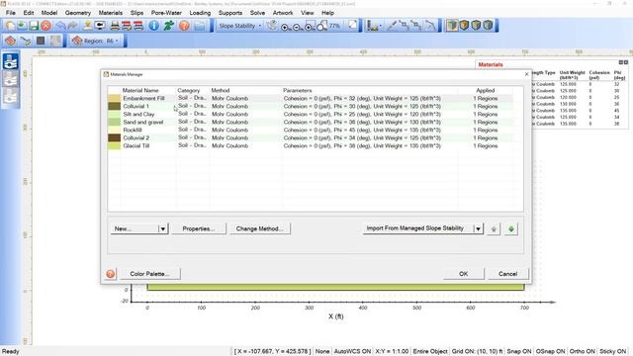This screenshot has height=356, width=633.
Task: Click the Properties... button
Action: (x=199, y=228)
